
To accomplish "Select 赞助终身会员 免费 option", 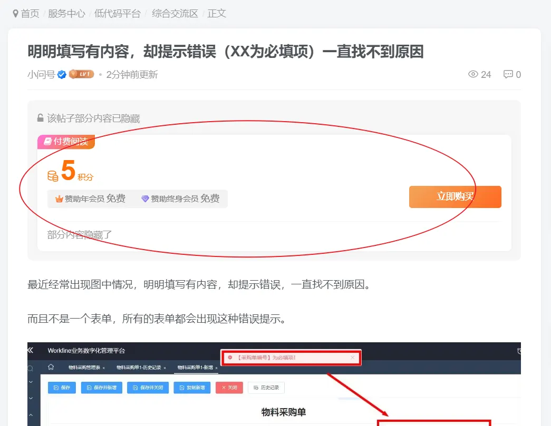I will click(x=180, y=199).
